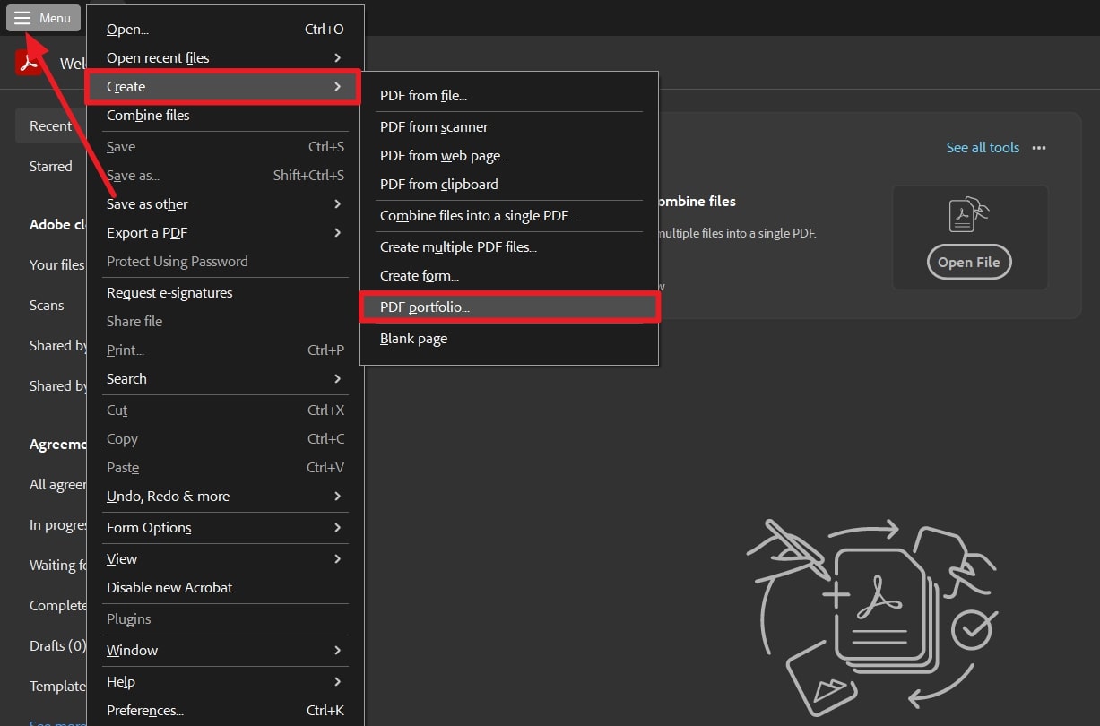Click the Print... menu item
Viewport: 1100px width, 726px height.
tap(225, 350)
